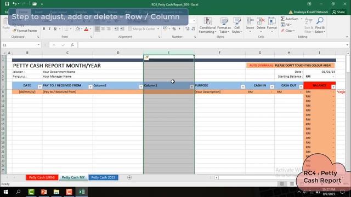Open CASH IN filter dropdown
This screenshot has width=351, height=197.
(x=272, y=86)
